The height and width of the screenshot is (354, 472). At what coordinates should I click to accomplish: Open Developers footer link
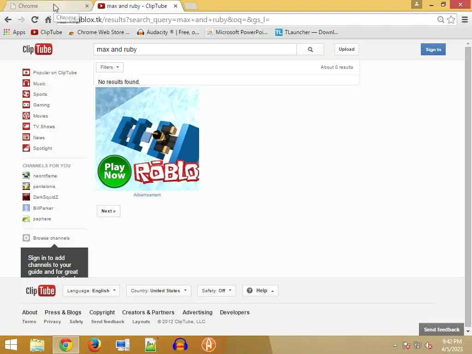point(235,312)
